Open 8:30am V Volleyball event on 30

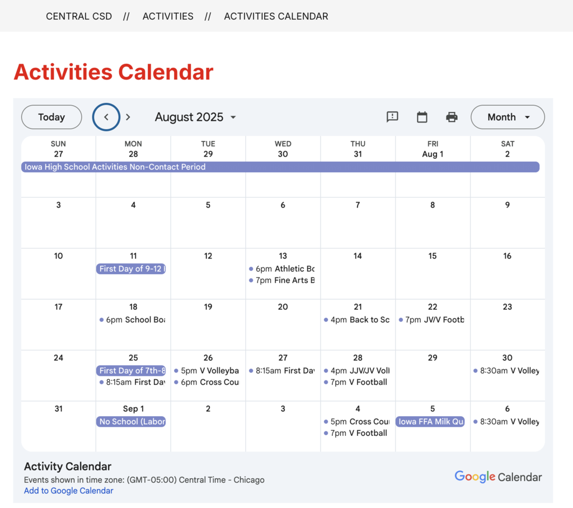tap(506, 370)
